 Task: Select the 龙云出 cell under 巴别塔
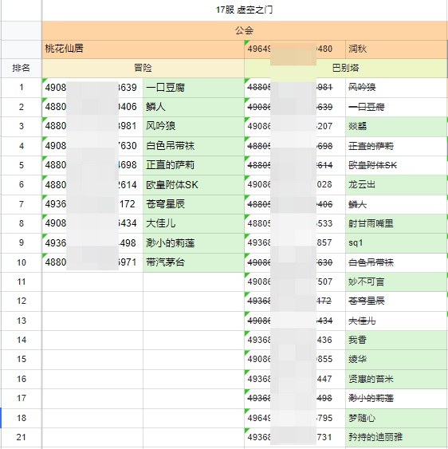pyautogui.click(x=396, y=185)
